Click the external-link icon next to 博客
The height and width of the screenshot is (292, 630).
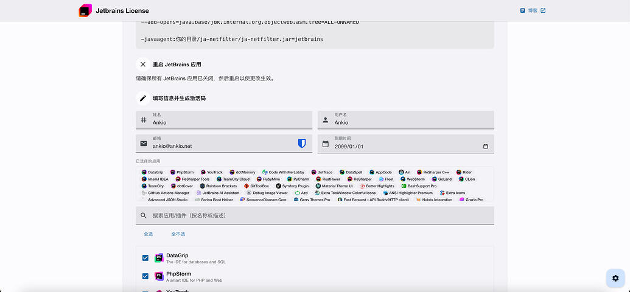543,10
